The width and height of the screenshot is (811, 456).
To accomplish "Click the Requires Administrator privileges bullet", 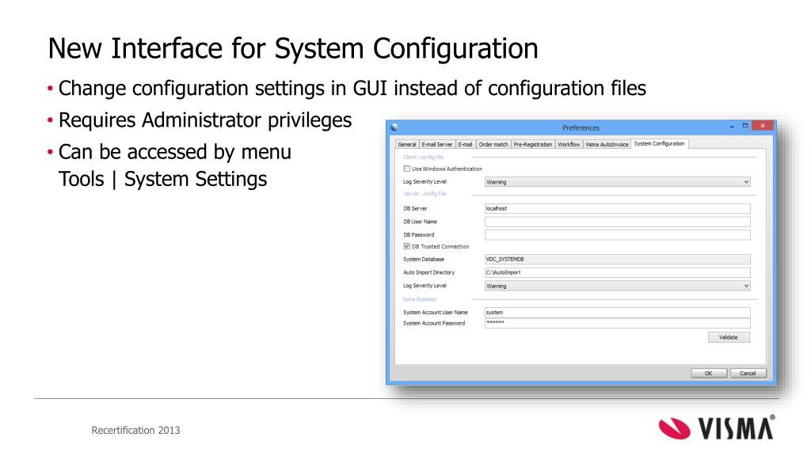I will pos(205,120).
